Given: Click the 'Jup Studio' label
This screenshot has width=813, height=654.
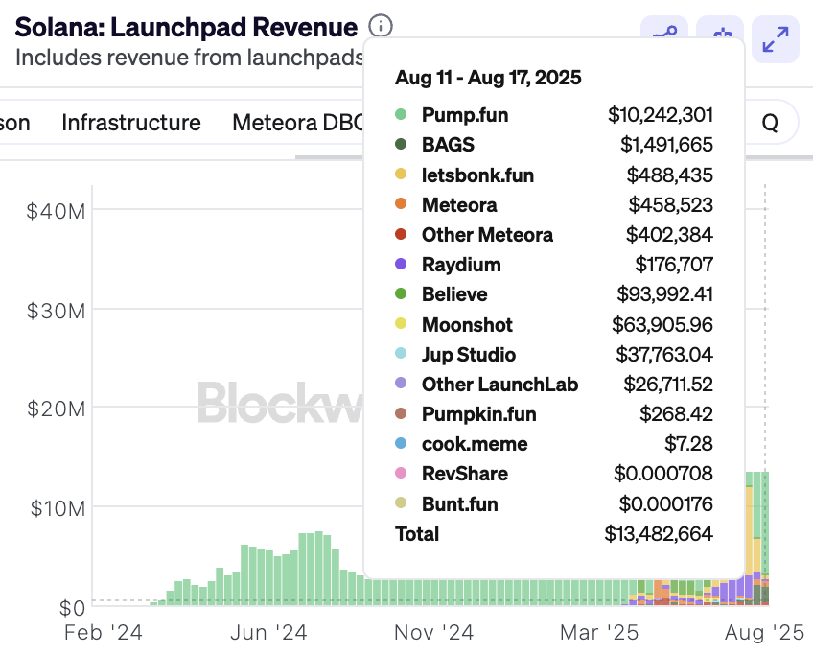Looking at the screenshot, I should (469, 355).
